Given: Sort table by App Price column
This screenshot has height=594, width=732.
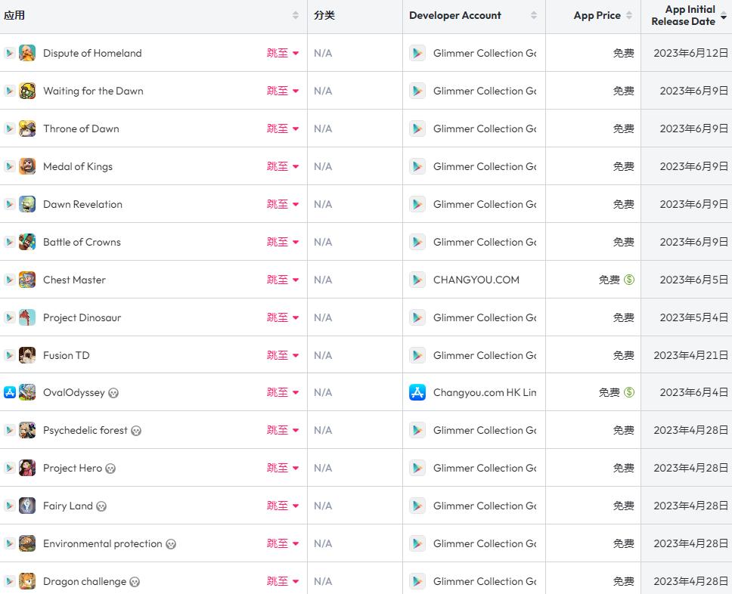Looking at the screenshot, I should pyautogui.click(x=597, y=15).
